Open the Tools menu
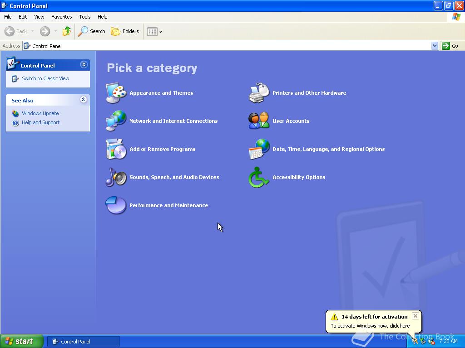The image size is (465, 348). point(85,17)
